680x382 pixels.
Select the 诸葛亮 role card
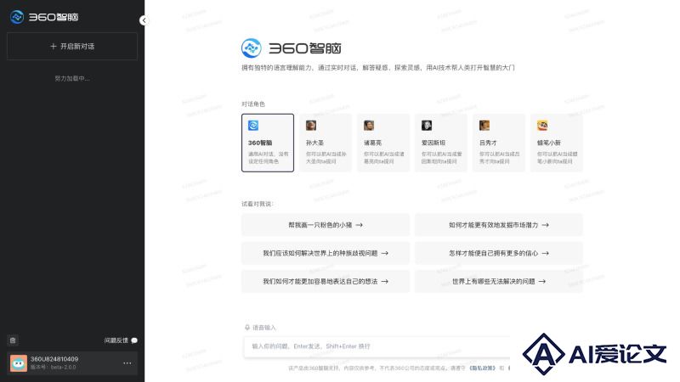tap(383, 143)
